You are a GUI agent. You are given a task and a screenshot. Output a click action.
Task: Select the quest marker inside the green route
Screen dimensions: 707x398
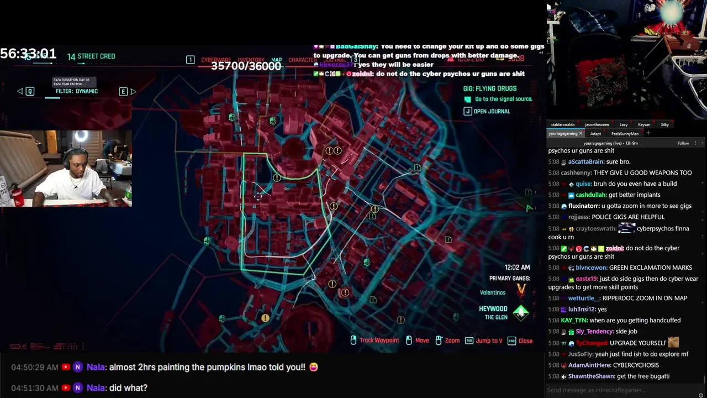tap(277, 178)
